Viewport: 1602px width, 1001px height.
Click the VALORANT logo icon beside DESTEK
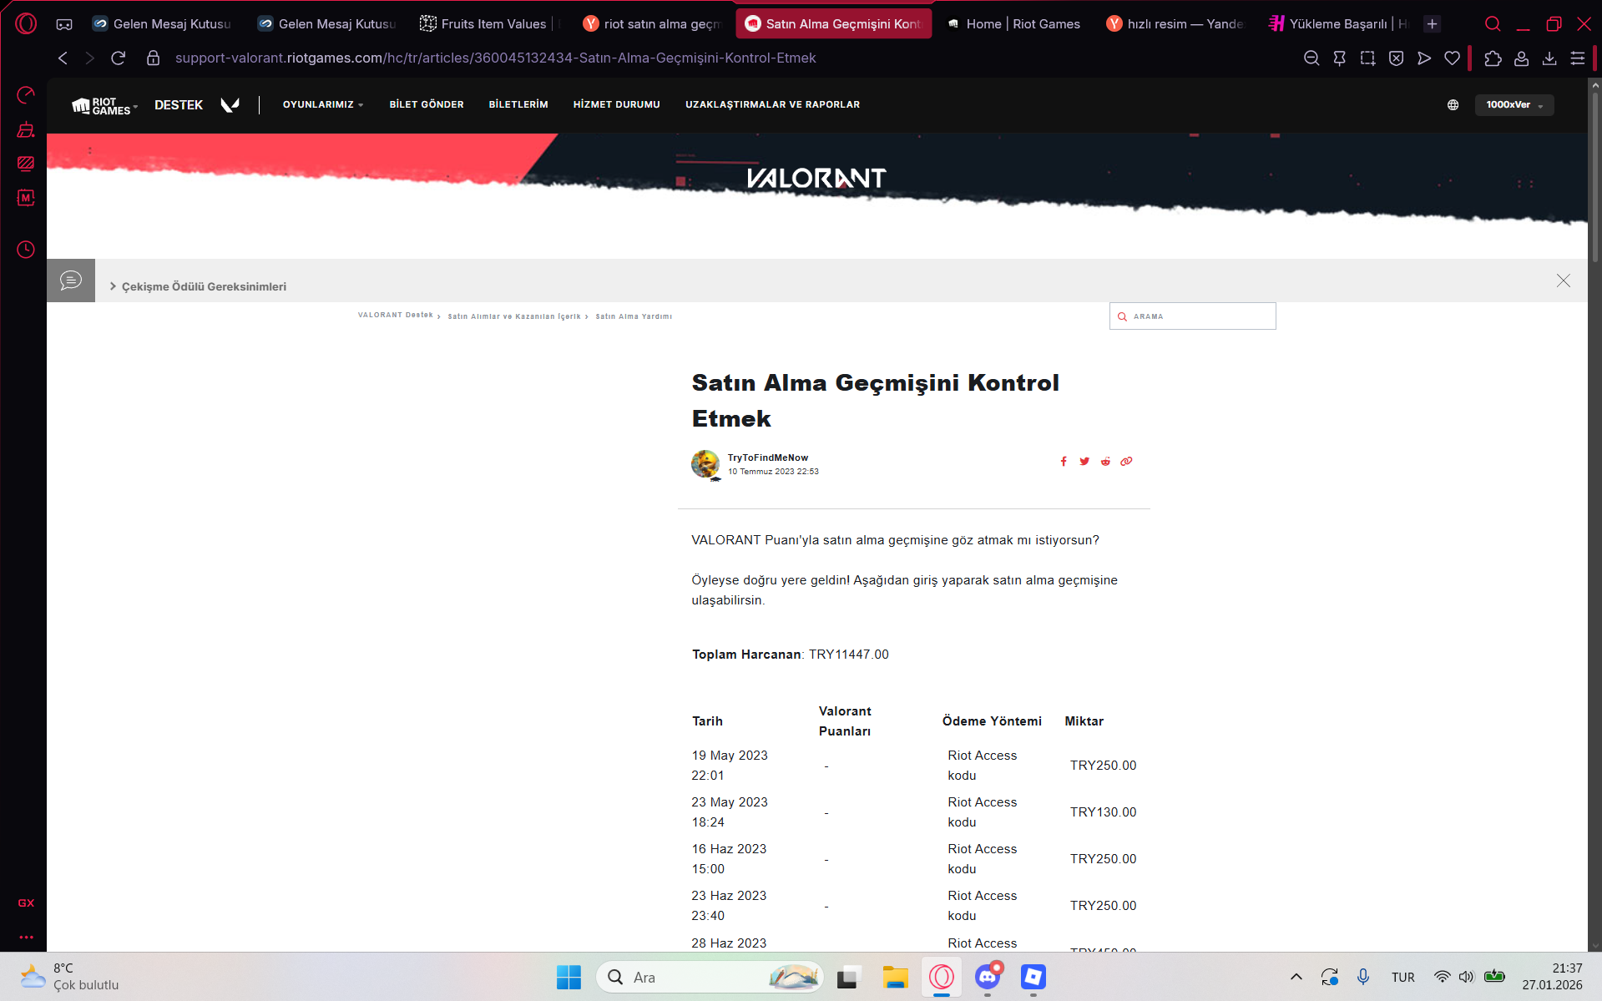pyautogui.click(x=230, y=105)
